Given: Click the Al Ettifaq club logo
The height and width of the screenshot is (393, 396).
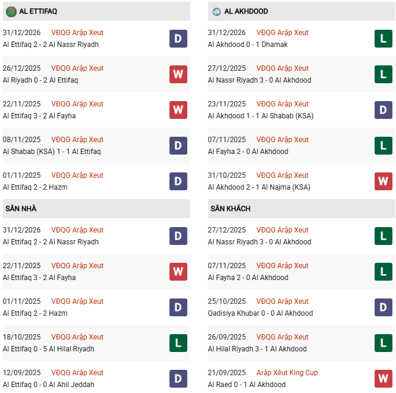Looking at the screenshot, I should pos(11,11).
